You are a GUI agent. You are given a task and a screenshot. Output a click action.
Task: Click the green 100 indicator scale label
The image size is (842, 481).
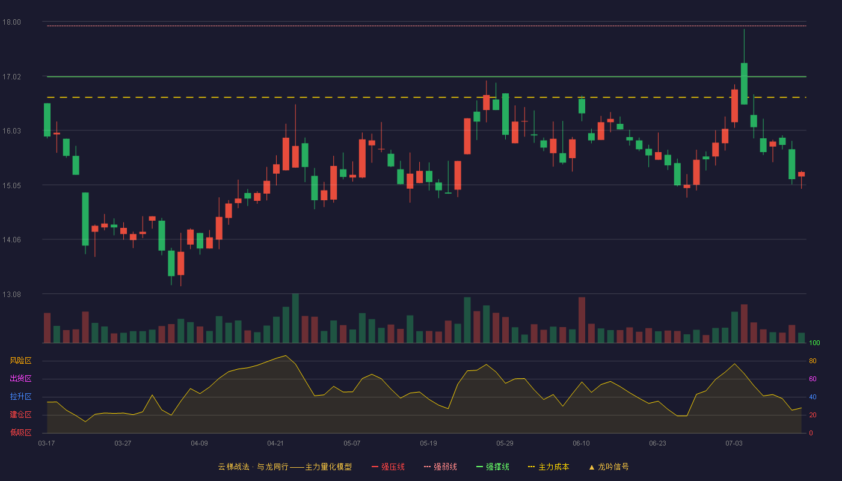click(815, 343)
